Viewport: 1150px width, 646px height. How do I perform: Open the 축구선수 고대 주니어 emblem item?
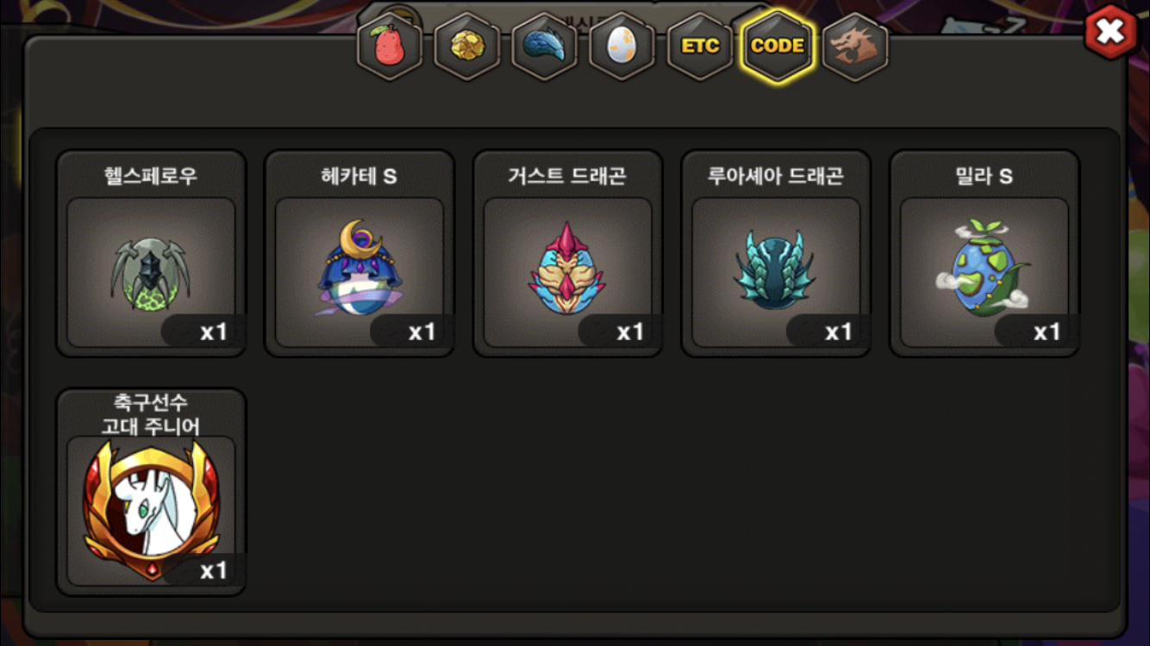pos(152,492)
